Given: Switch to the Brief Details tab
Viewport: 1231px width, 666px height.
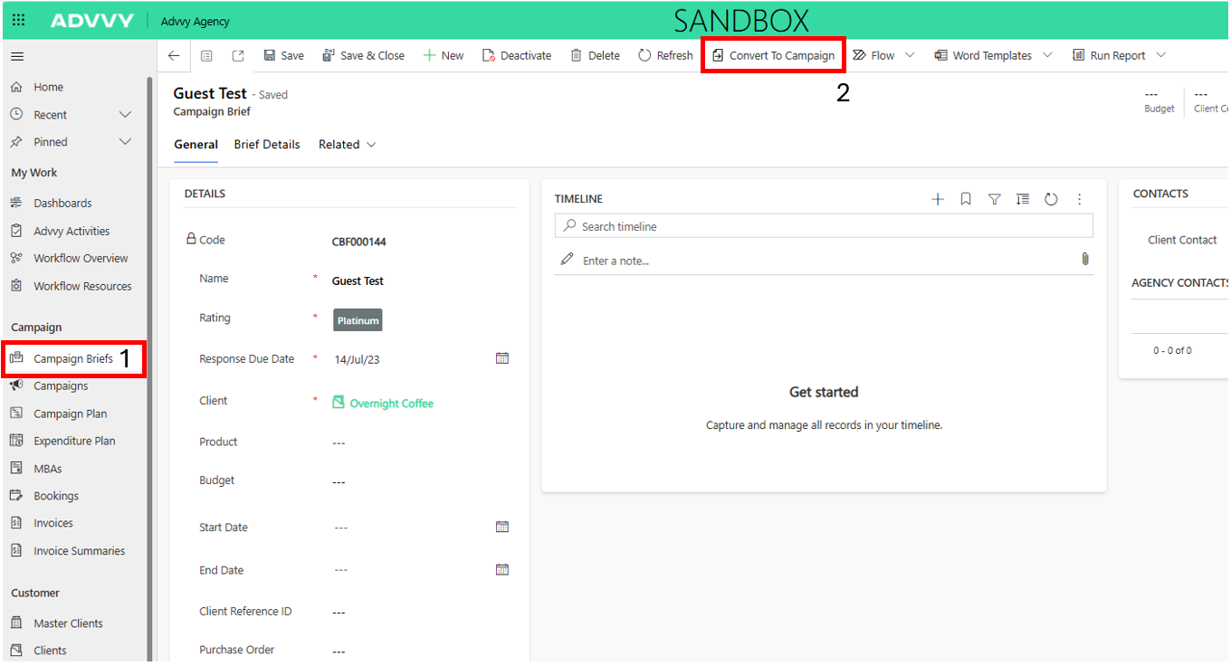Looking at the screenshot, I should pos(267,145).
